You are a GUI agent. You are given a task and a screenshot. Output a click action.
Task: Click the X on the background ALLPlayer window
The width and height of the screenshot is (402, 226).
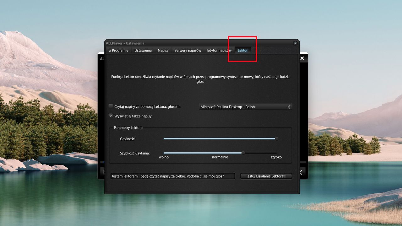click(302, 58)
